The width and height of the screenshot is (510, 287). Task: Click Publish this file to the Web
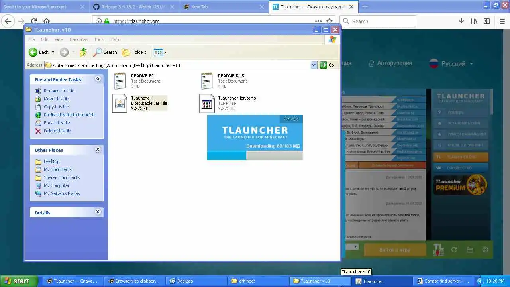(69, 115)
